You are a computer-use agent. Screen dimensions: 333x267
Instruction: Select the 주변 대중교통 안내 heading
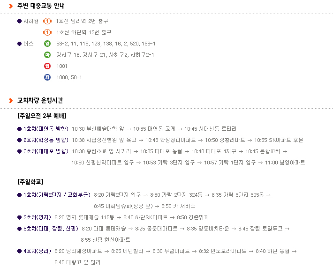pos(41,6)
